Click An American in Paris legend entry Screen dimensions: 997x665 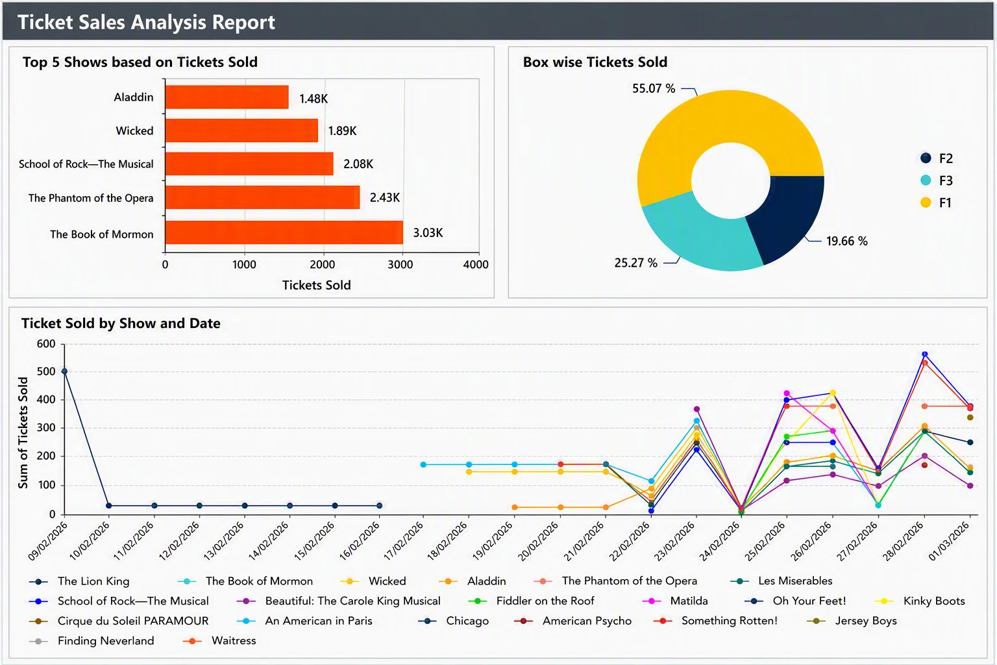pos(305,621)
